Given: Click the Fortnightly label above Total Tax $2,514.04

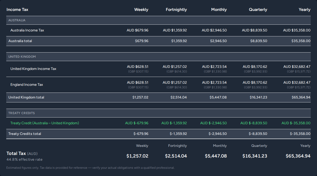Looking at the screenshot, I should 178,146.
